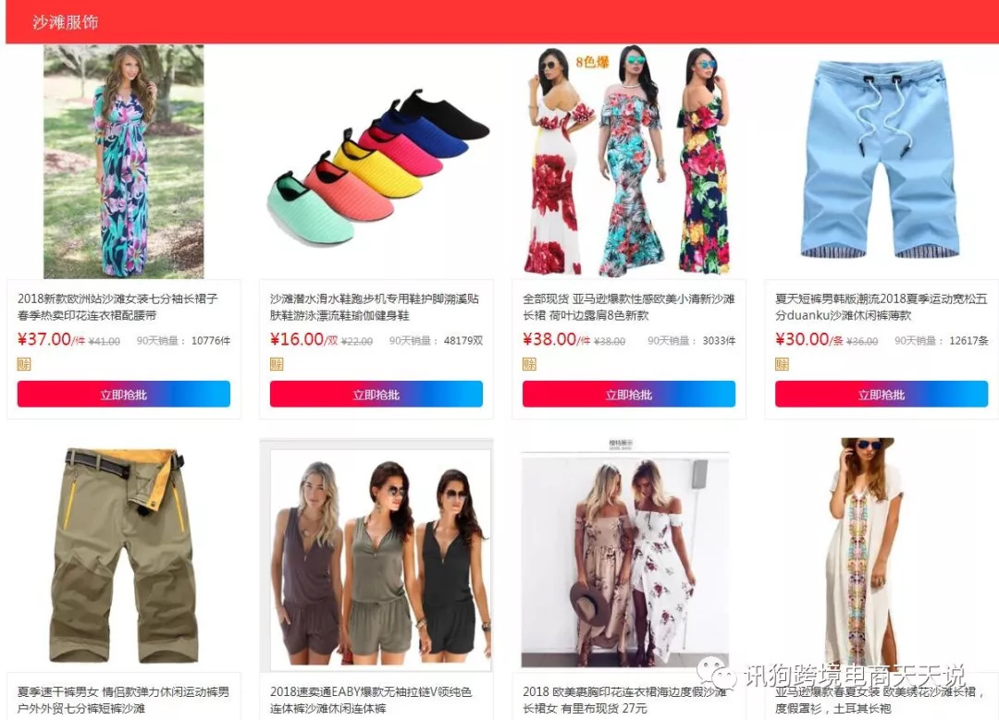Click 立即抢批 for the beach water shoes

376,394
